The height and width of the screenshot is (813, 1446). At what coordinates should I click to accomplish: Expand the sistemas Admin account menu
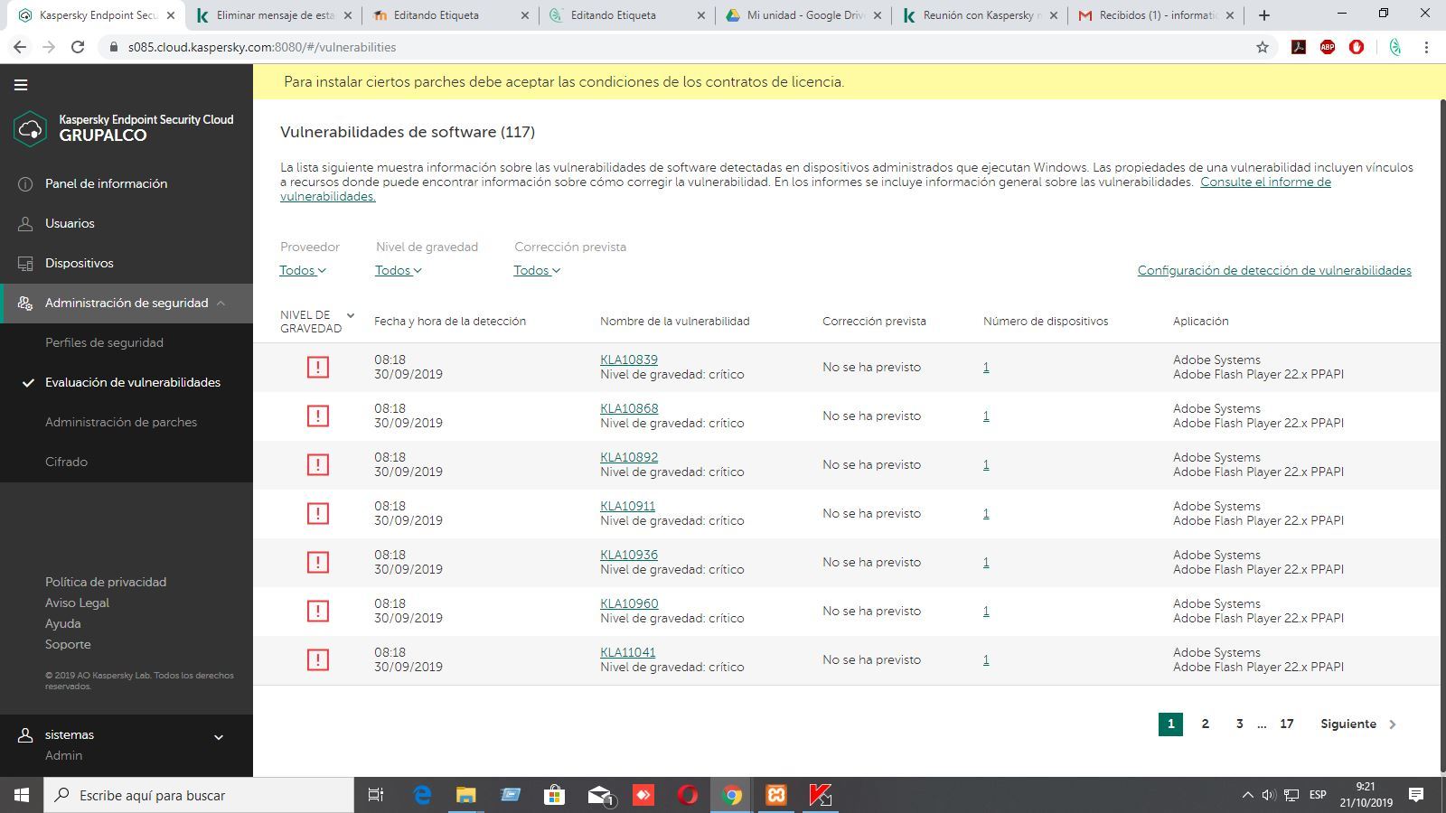tap(218, 737)
